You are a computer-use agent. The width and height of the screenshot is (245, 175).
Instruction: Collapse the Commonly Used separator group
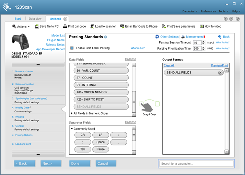[x=72, y=129]
